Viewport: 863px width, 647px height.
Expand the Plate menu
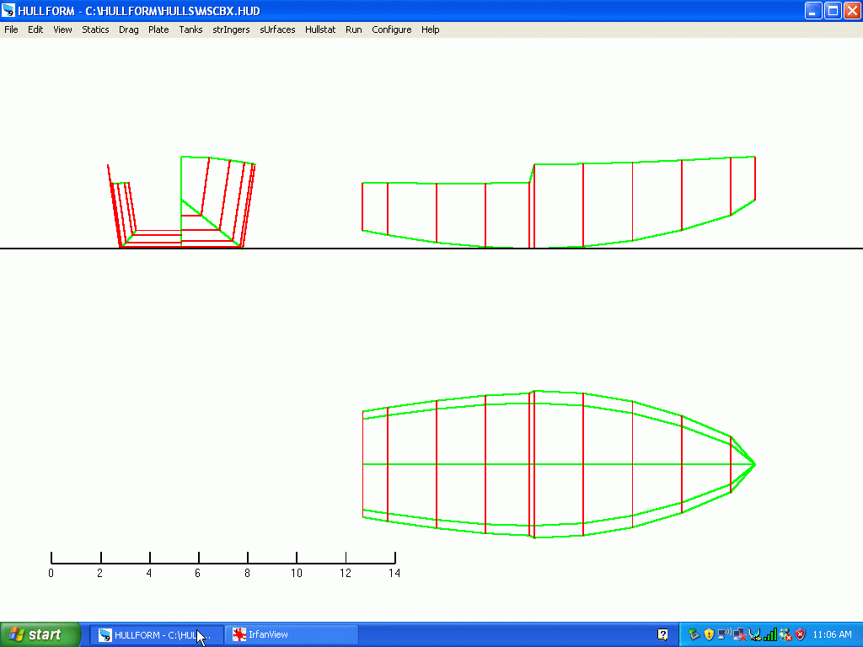[158, 29]
